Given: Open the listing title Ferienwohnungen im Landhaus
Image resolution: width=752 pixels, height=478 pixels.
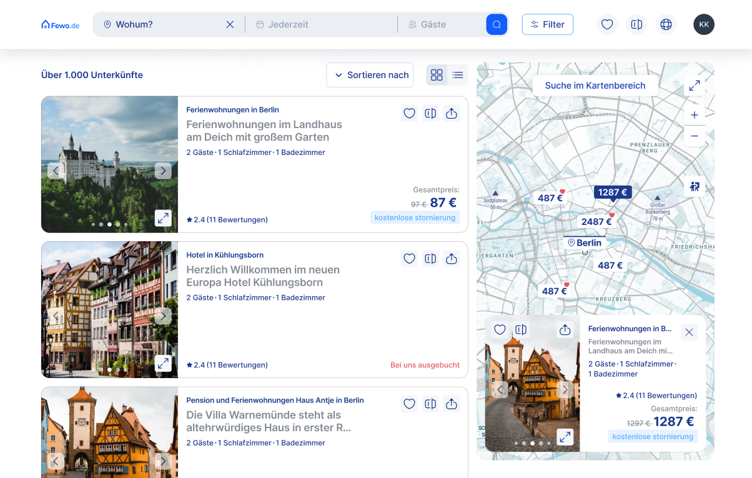Looking at the screenshot, I should 264,131.
